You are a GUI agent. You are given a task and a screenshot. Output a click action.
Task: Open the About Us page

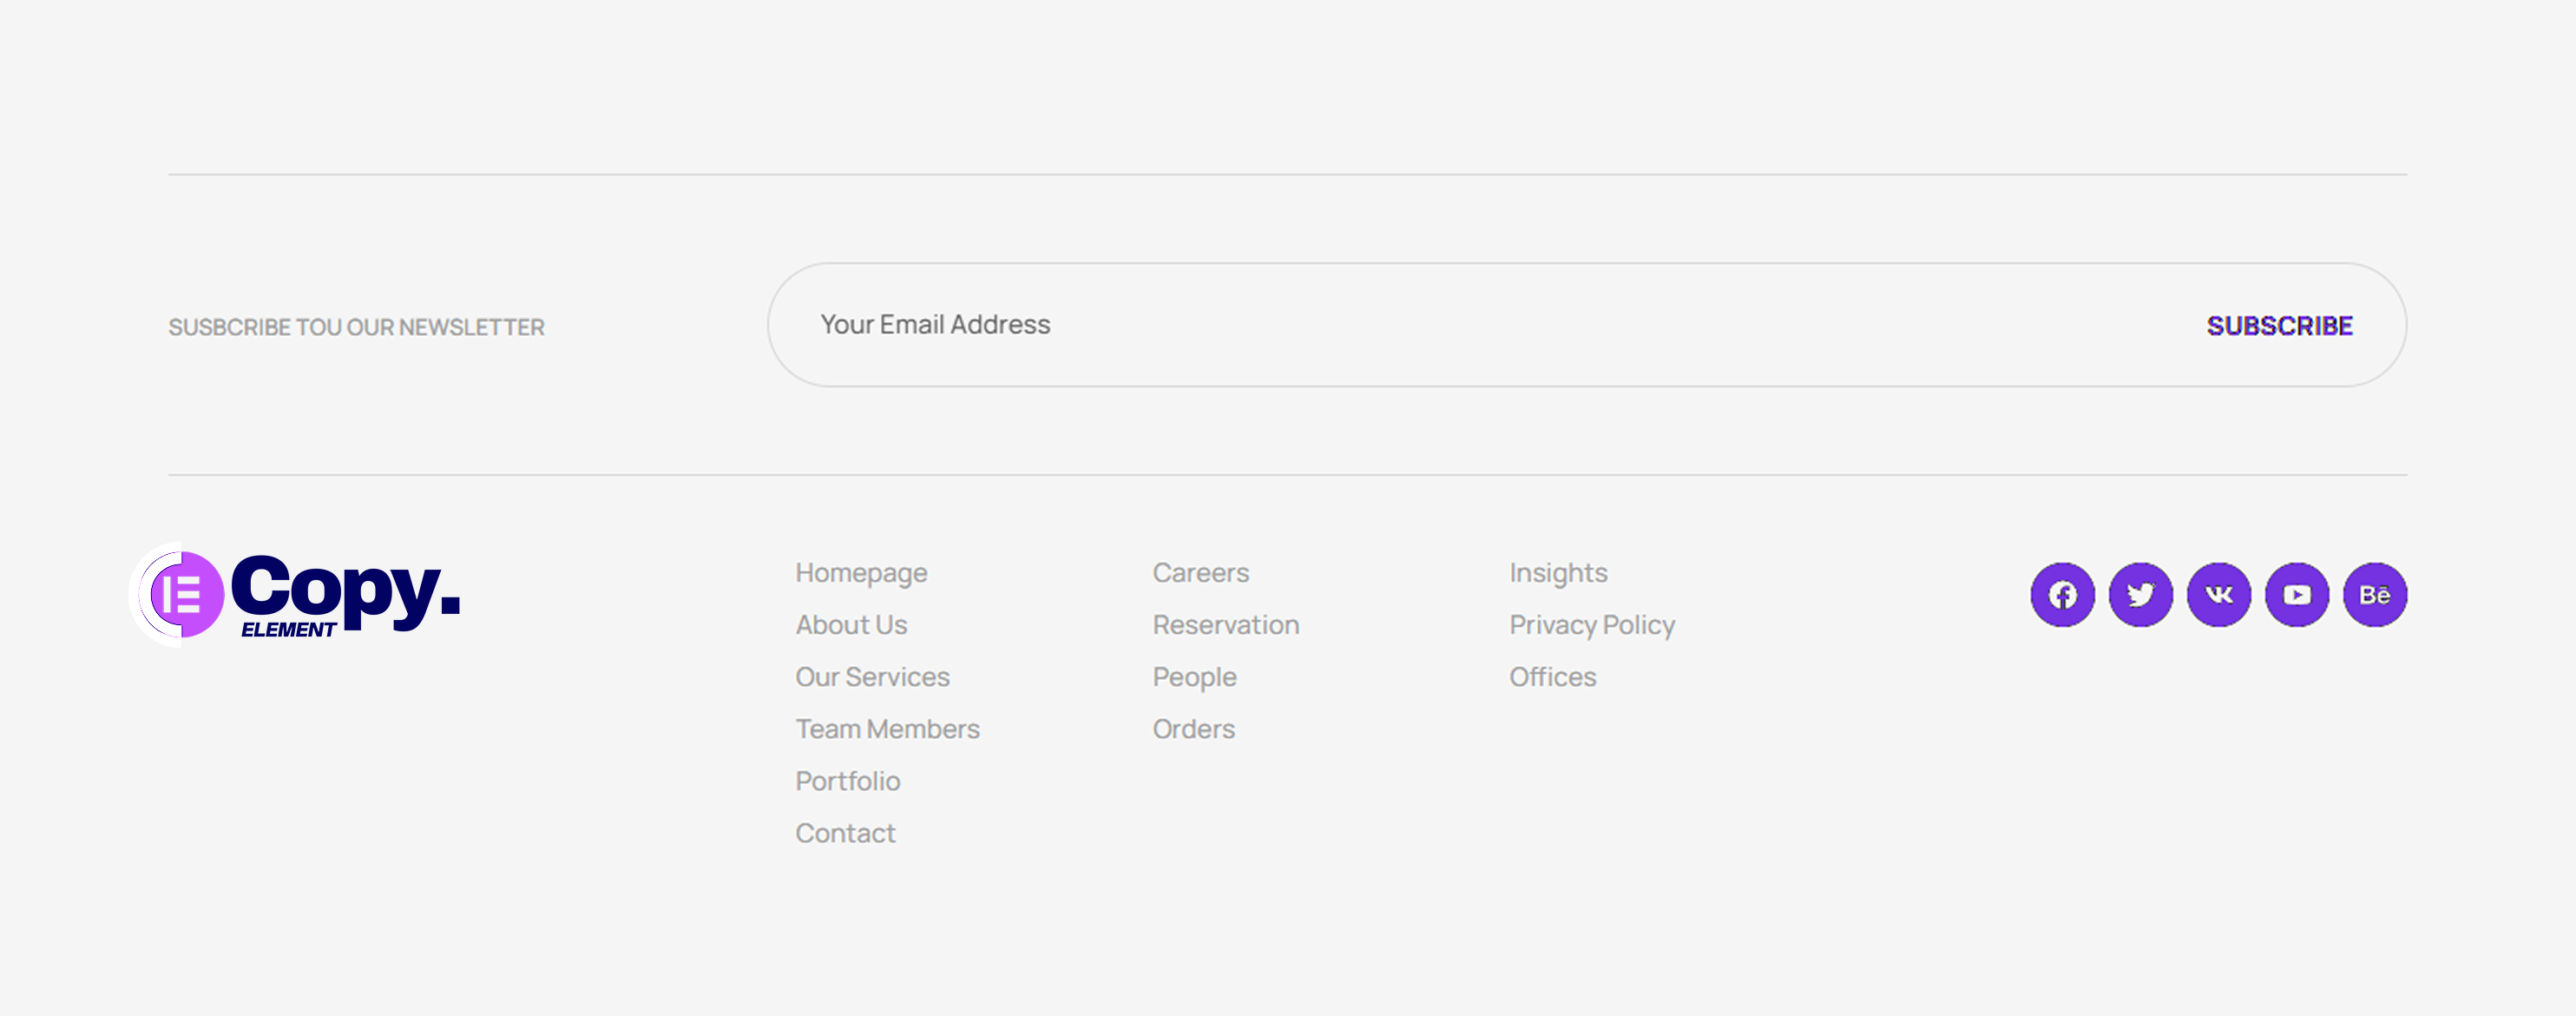[x=851, y=624]
